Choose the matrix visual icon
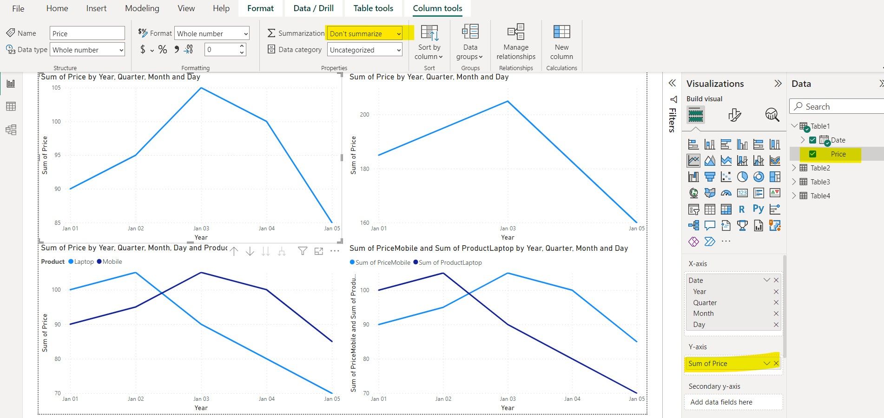Image resolution: width=884 pixels, height=418 pixels. pyautogui.click(x=726, y=209)
